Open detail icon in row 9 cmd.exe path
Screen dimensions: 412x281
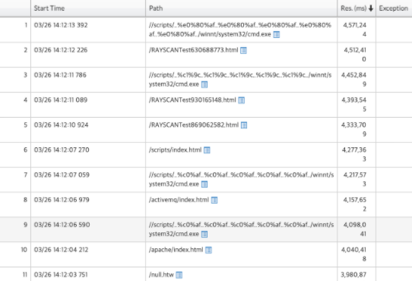coord(204,234)
